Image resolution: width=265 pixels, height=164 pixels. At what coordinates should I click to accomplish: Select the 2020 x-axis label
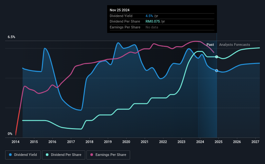click(x=126, y=142)
